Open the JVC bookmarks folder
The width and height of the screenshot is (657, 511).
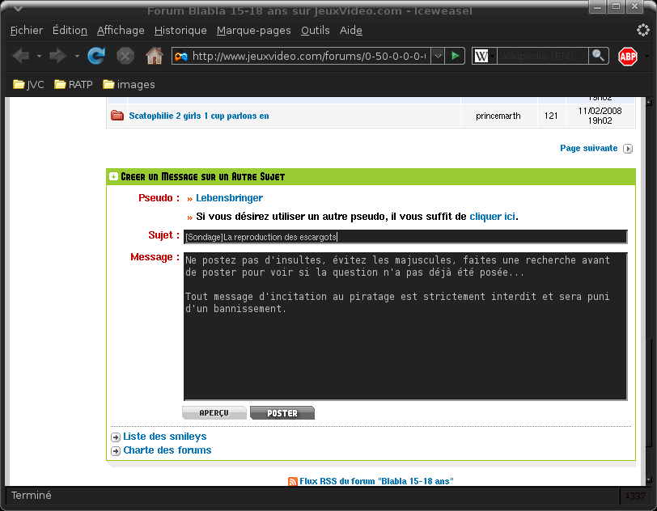tap(28, 85)
